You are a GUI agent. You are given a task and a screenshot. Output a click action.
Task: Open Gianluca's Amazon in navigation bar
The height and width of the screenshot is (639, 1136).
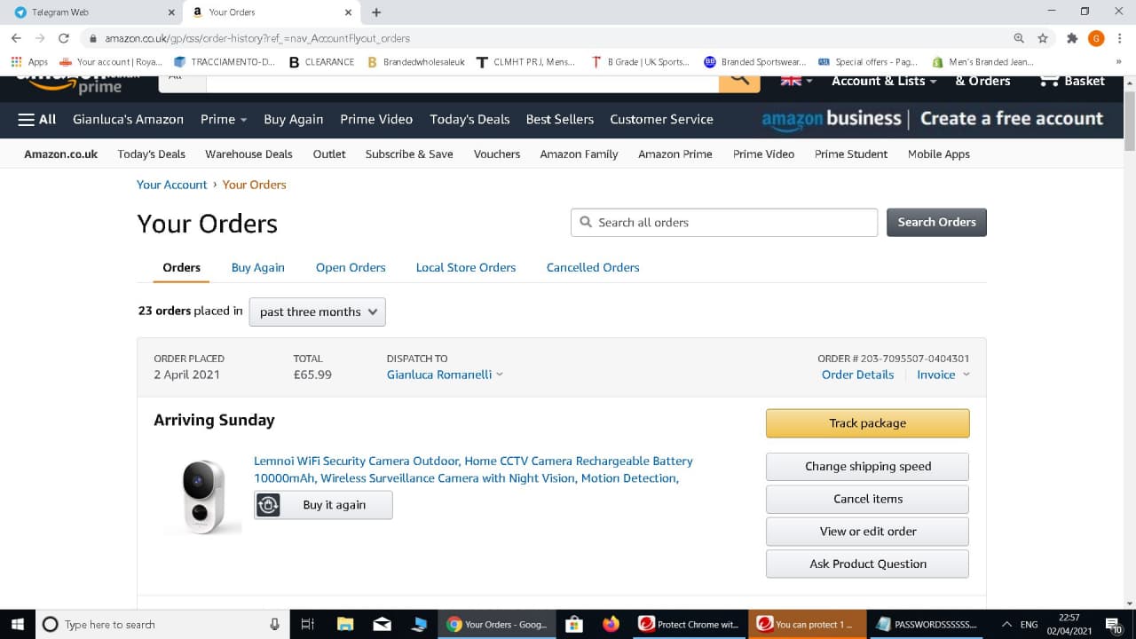tap(128, 119)
